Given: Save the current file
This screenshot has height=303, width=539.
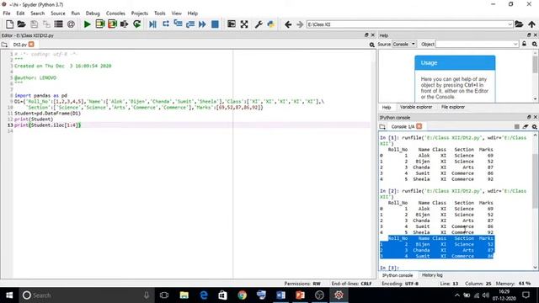Looking at the screenshot, I should (34, 24).
